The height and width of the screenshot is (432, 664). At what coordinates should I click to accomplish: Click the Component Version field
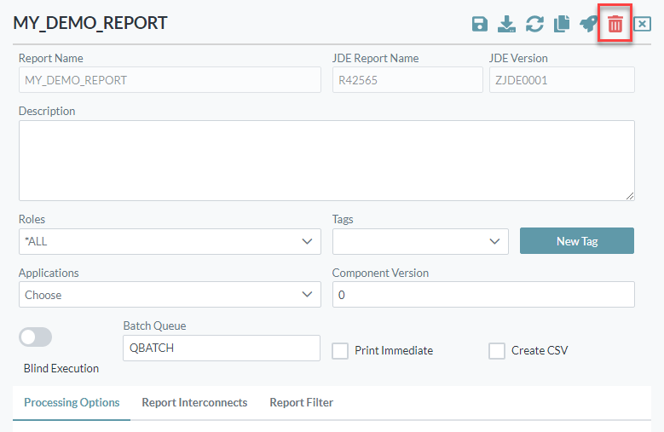pyautogui.click(x=483, y=295)
